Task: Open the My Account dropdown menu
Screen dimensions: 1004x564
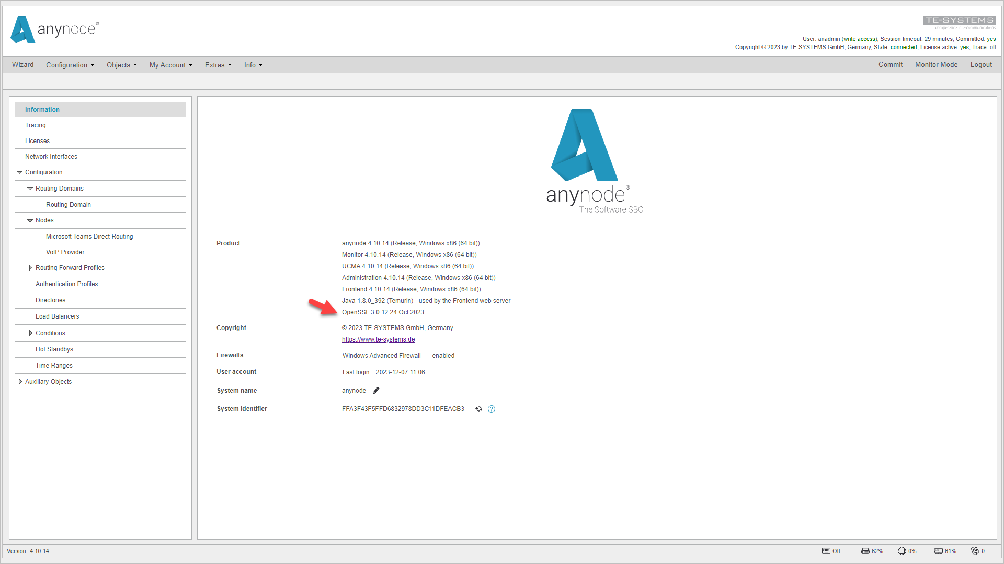Action: coord(171,65)
